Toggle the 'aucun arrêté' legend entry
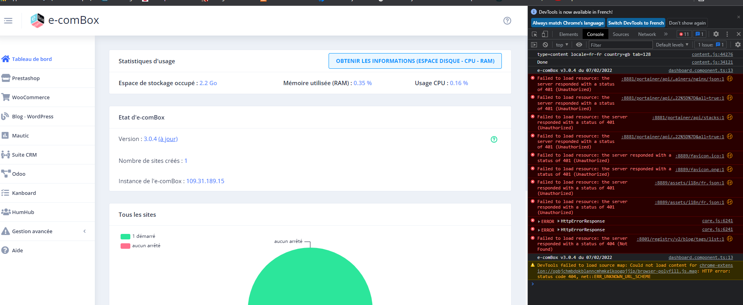This screenshot has height=305, width=743. coord(140,246)
